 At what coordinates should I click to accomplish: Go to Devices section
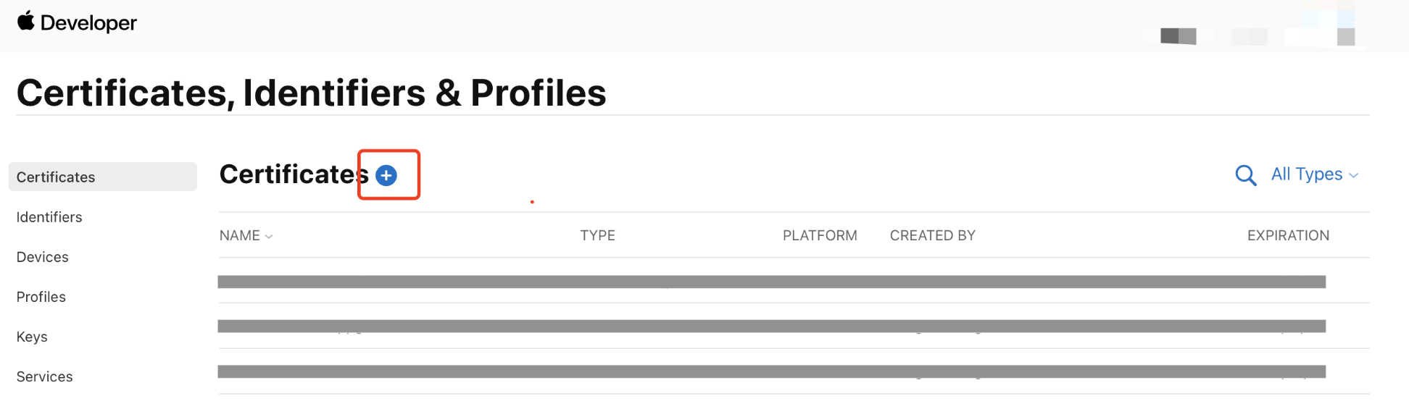(x=43, y=257)
